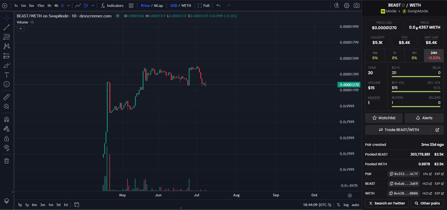Image resolution: width=447 pixels, height=210 pixels.
Task: Show the 6H timeframe stats
Action: point(414,56)
